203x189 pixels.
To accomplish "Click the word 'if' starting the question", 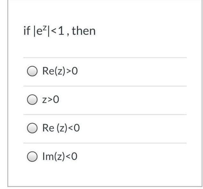I will click(x=27, y=30).
